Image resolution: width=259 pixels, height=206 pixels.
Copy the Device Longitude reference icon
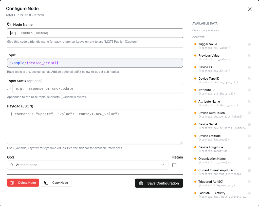pos(249,147)
